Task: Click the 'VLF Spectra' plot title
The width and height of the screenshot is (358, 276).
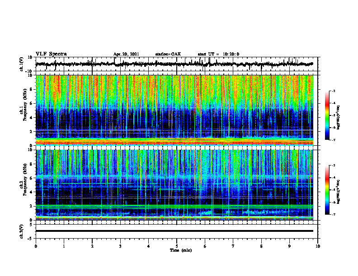Action: click(51, 54)
